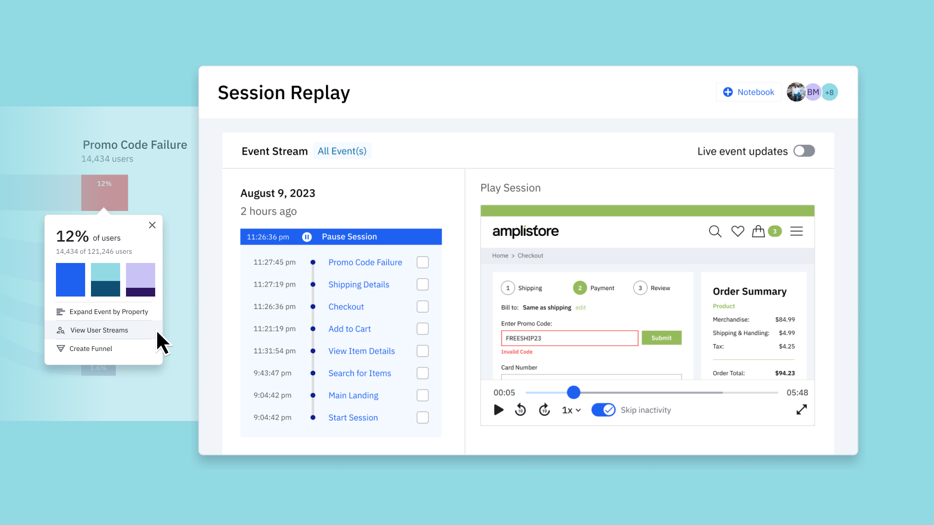Select the teal and navy swatch
The image size is (934, 525).
click(106, 280)
